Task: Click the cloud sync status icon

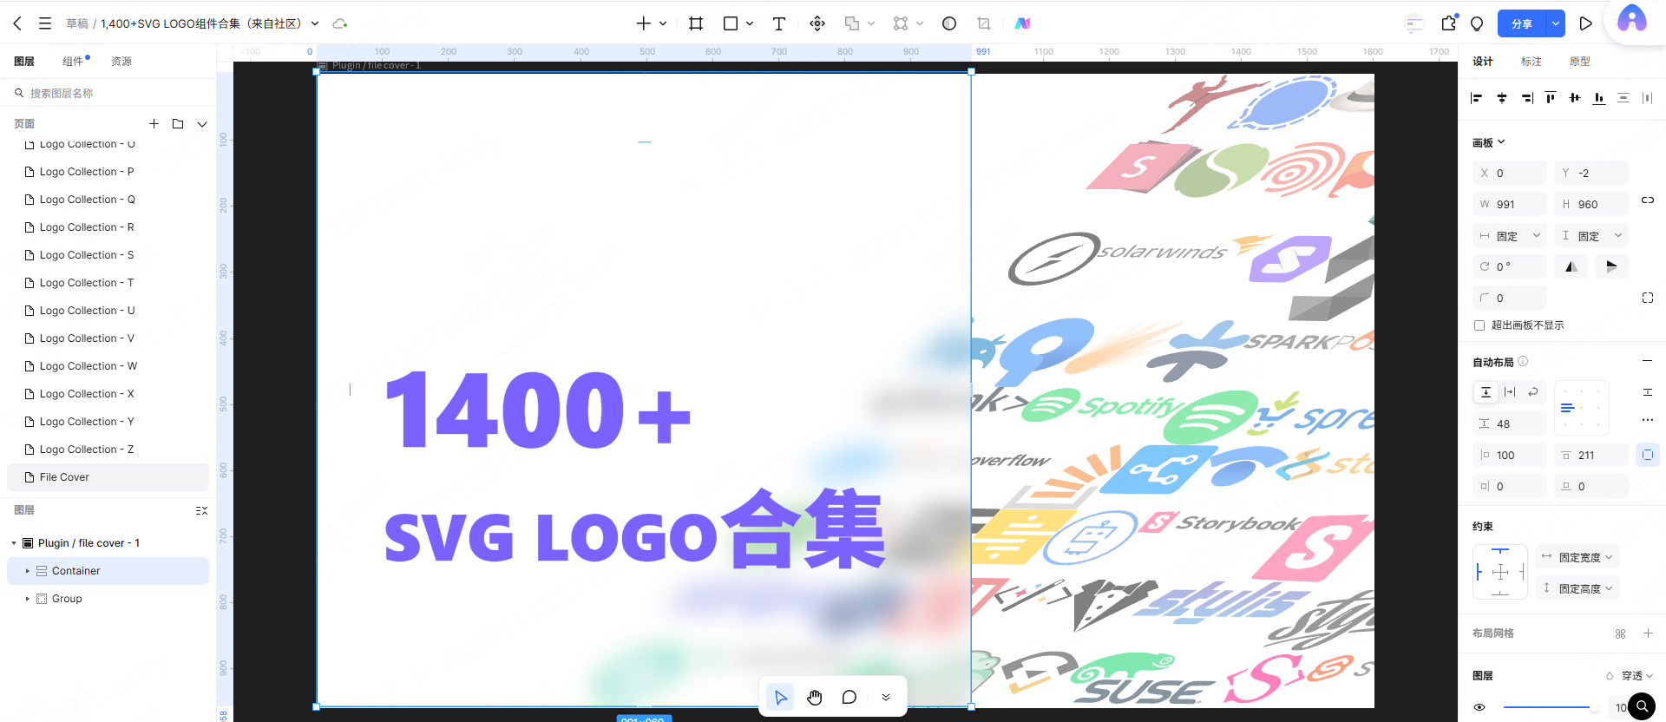Action: tap(340, 23)
